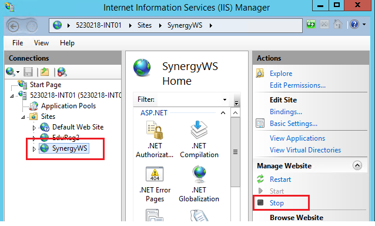Open breadcrumb arrow after SynergyWS
Viewport: 375px width, 226px height.
point(210,25)
